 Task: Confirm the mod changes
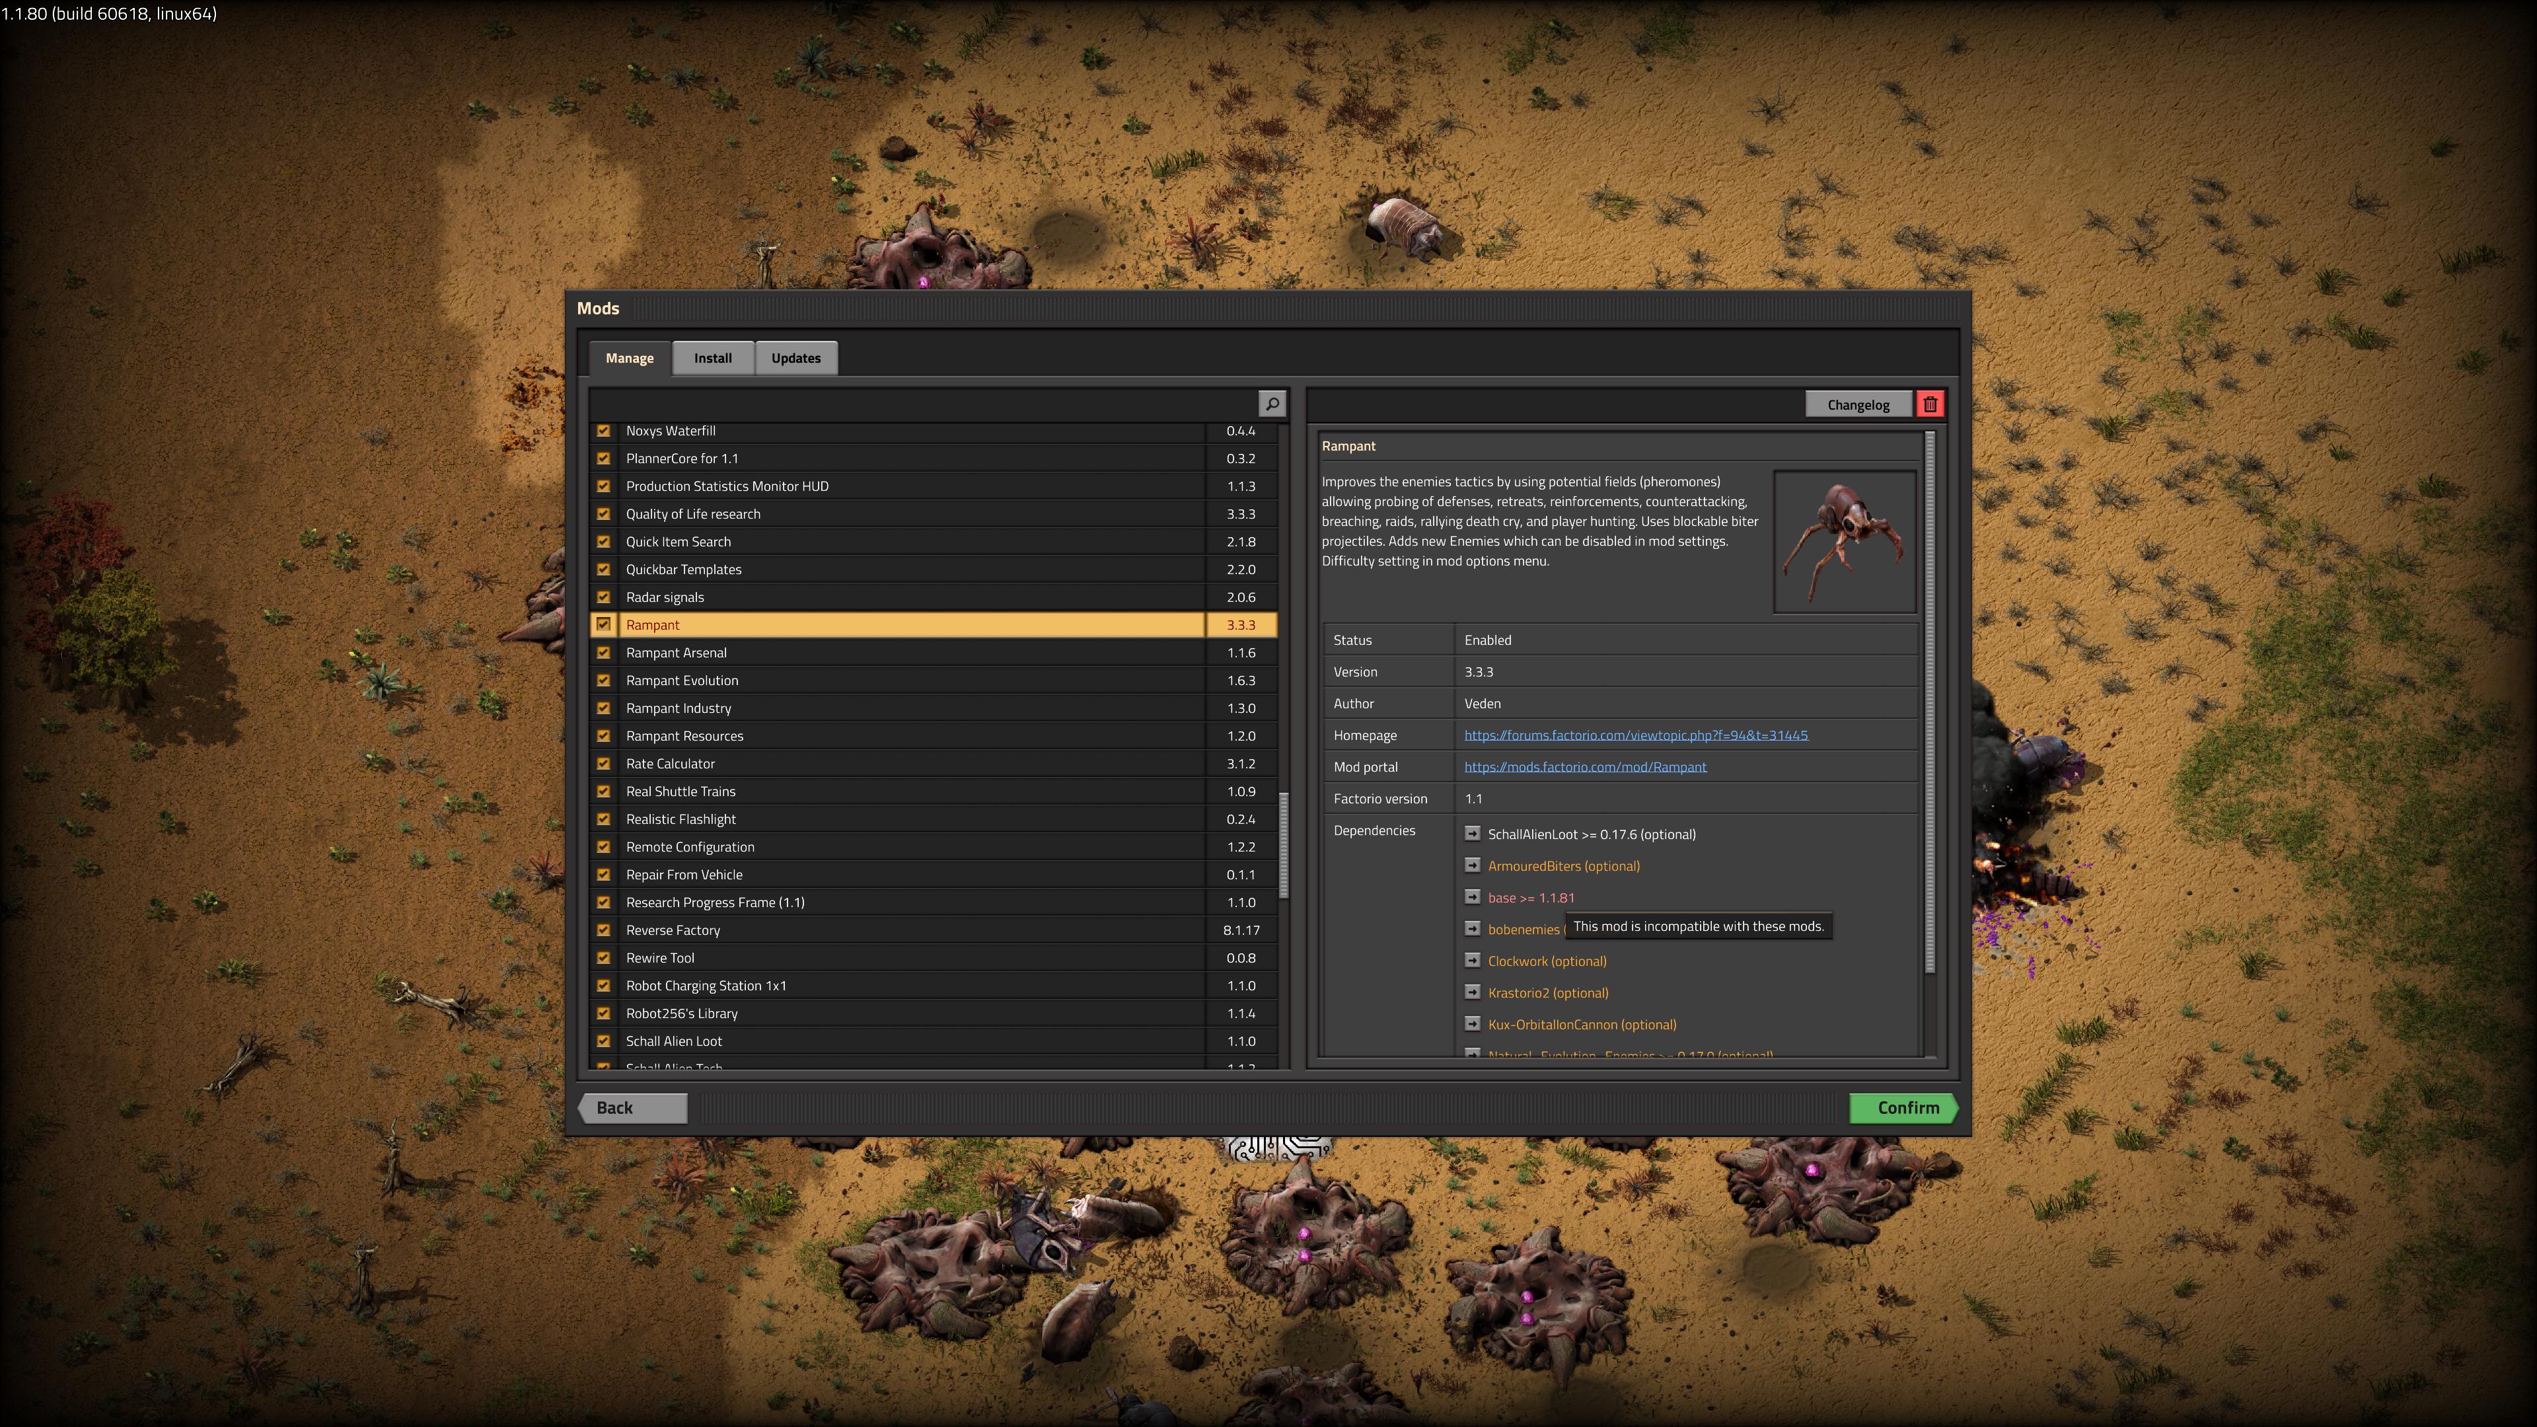(x=1903, y=1107)
